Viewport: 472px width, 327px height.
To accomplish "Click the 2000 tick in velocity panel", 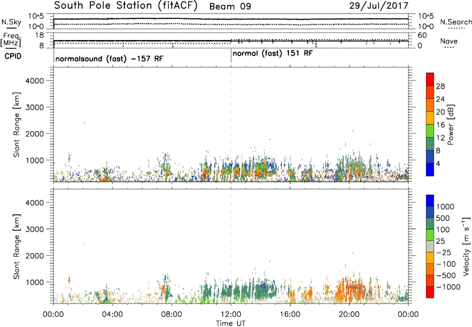I will (35, 256).
